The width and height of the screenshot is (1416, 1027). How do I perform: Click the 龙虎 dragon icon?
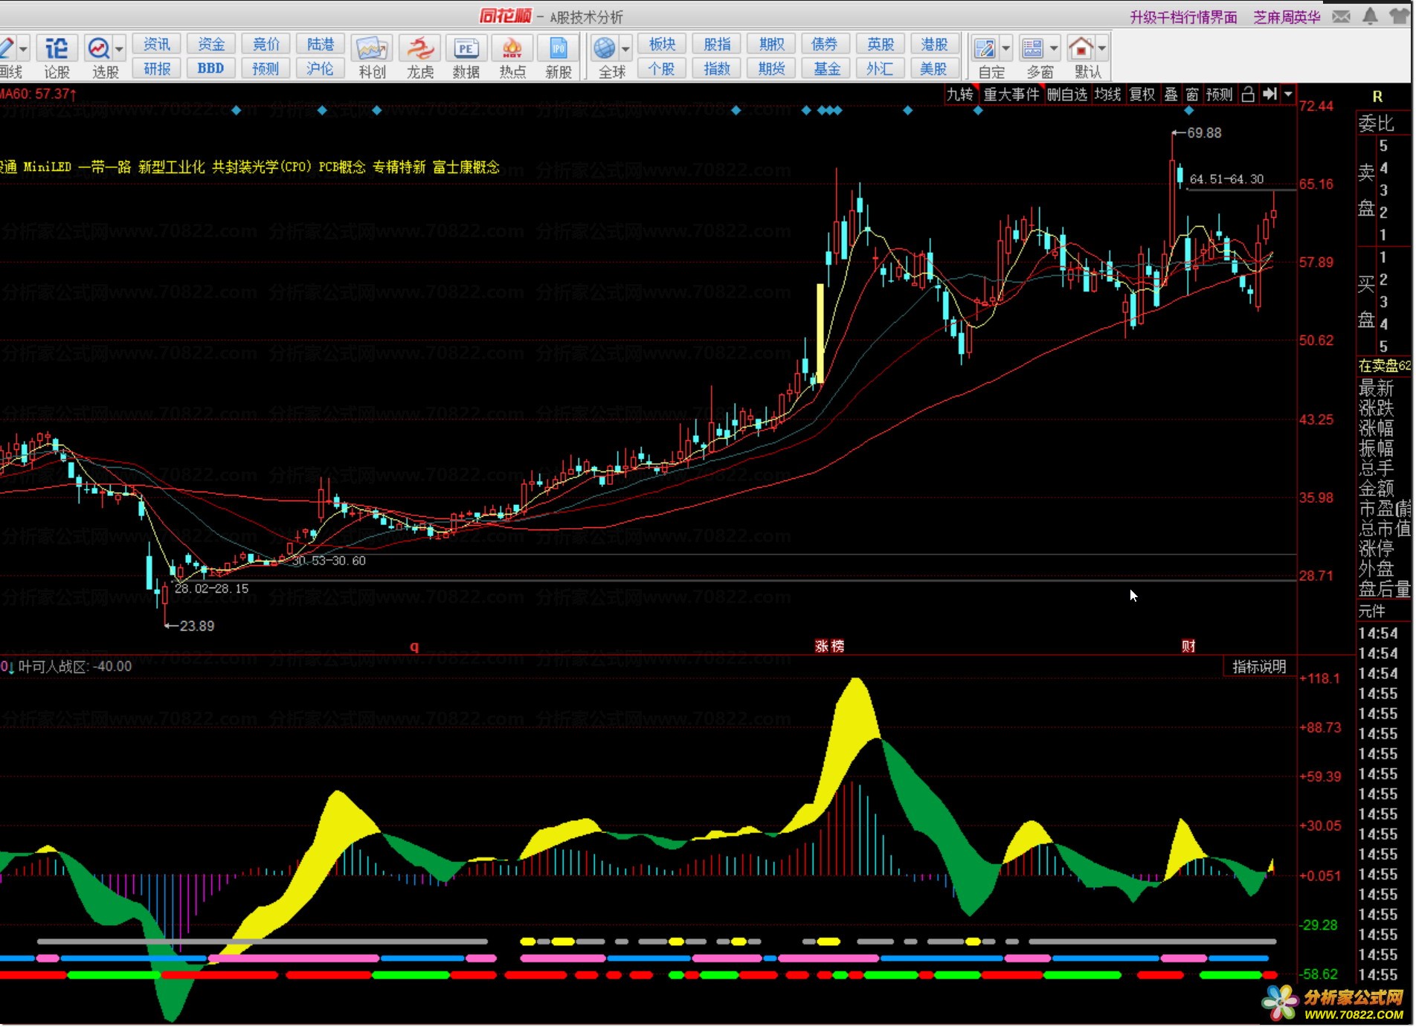tap(419, 57)
